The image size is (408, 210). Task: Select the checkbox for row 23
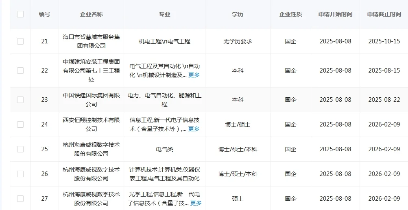(x=20, y=100)
